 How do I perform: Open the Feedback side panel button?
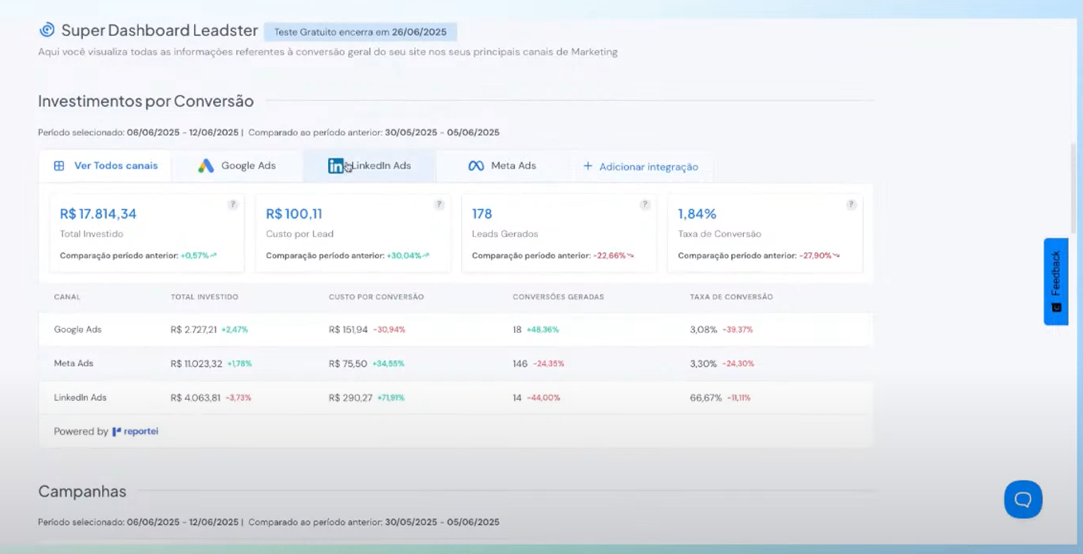tap(1055, 281)
